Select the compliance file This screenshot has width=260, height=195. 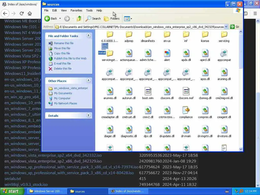pyautogui.click(x=186, y=113)
